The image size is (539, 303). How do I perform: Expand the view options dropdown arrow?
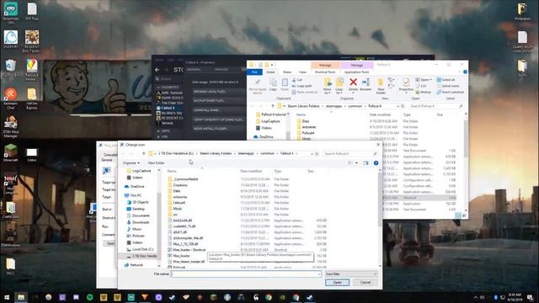pyautogui.click(x=356, y=162)
